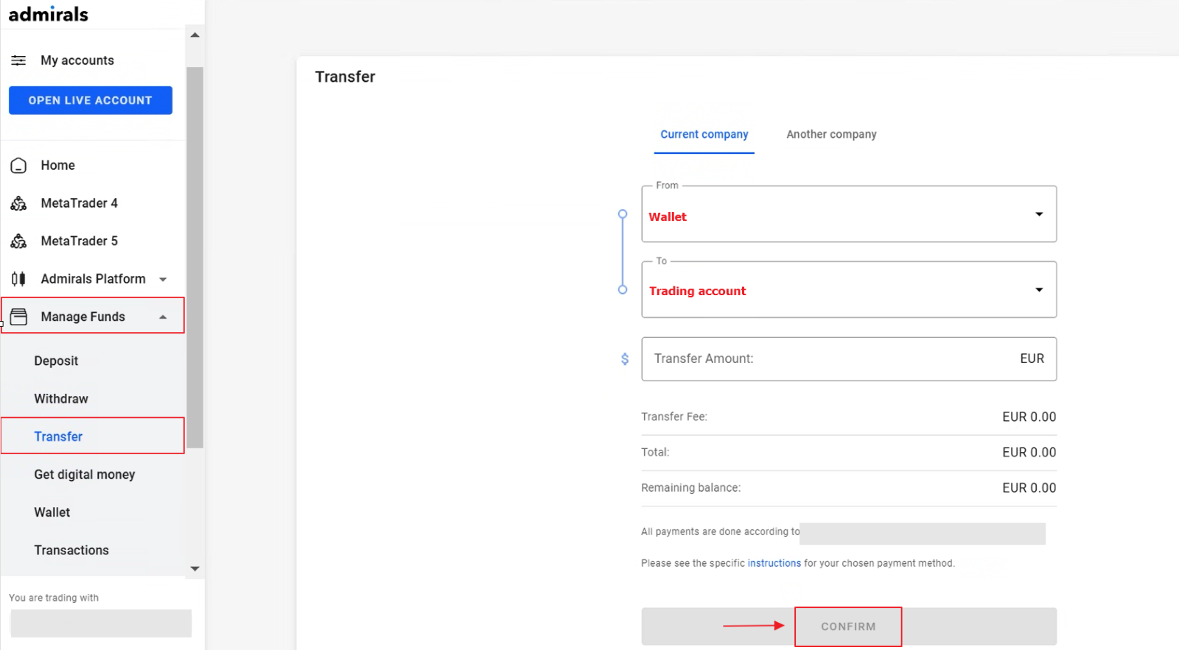Open MetaTrader 4 section
This screenshot has width=1179, height=650.
(x=79, y=203)
